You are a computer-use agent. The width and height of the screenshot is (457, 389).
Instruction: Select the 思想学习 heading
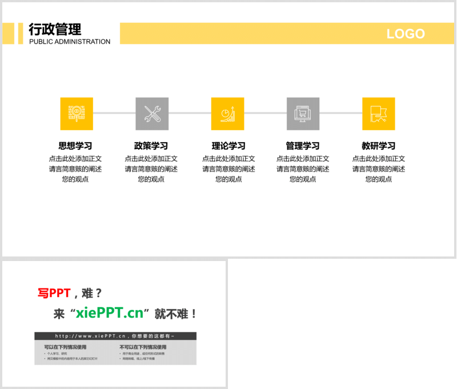pos(75,146)
